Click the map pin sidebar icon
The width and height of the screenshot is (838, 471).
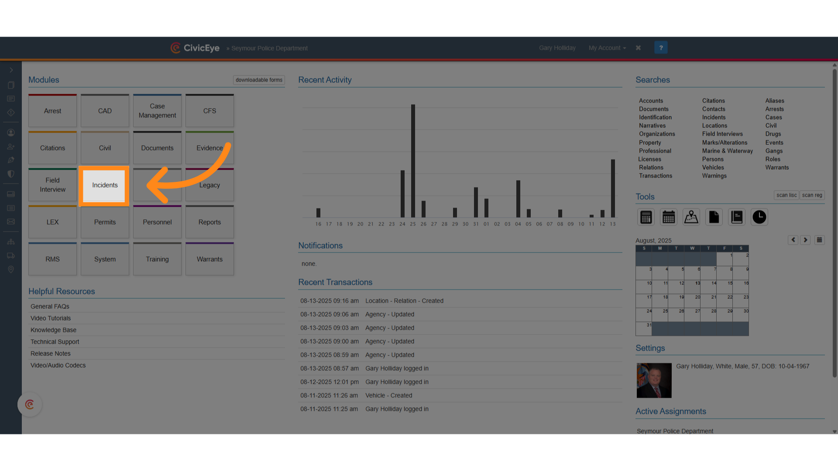(x=11, y=270)
